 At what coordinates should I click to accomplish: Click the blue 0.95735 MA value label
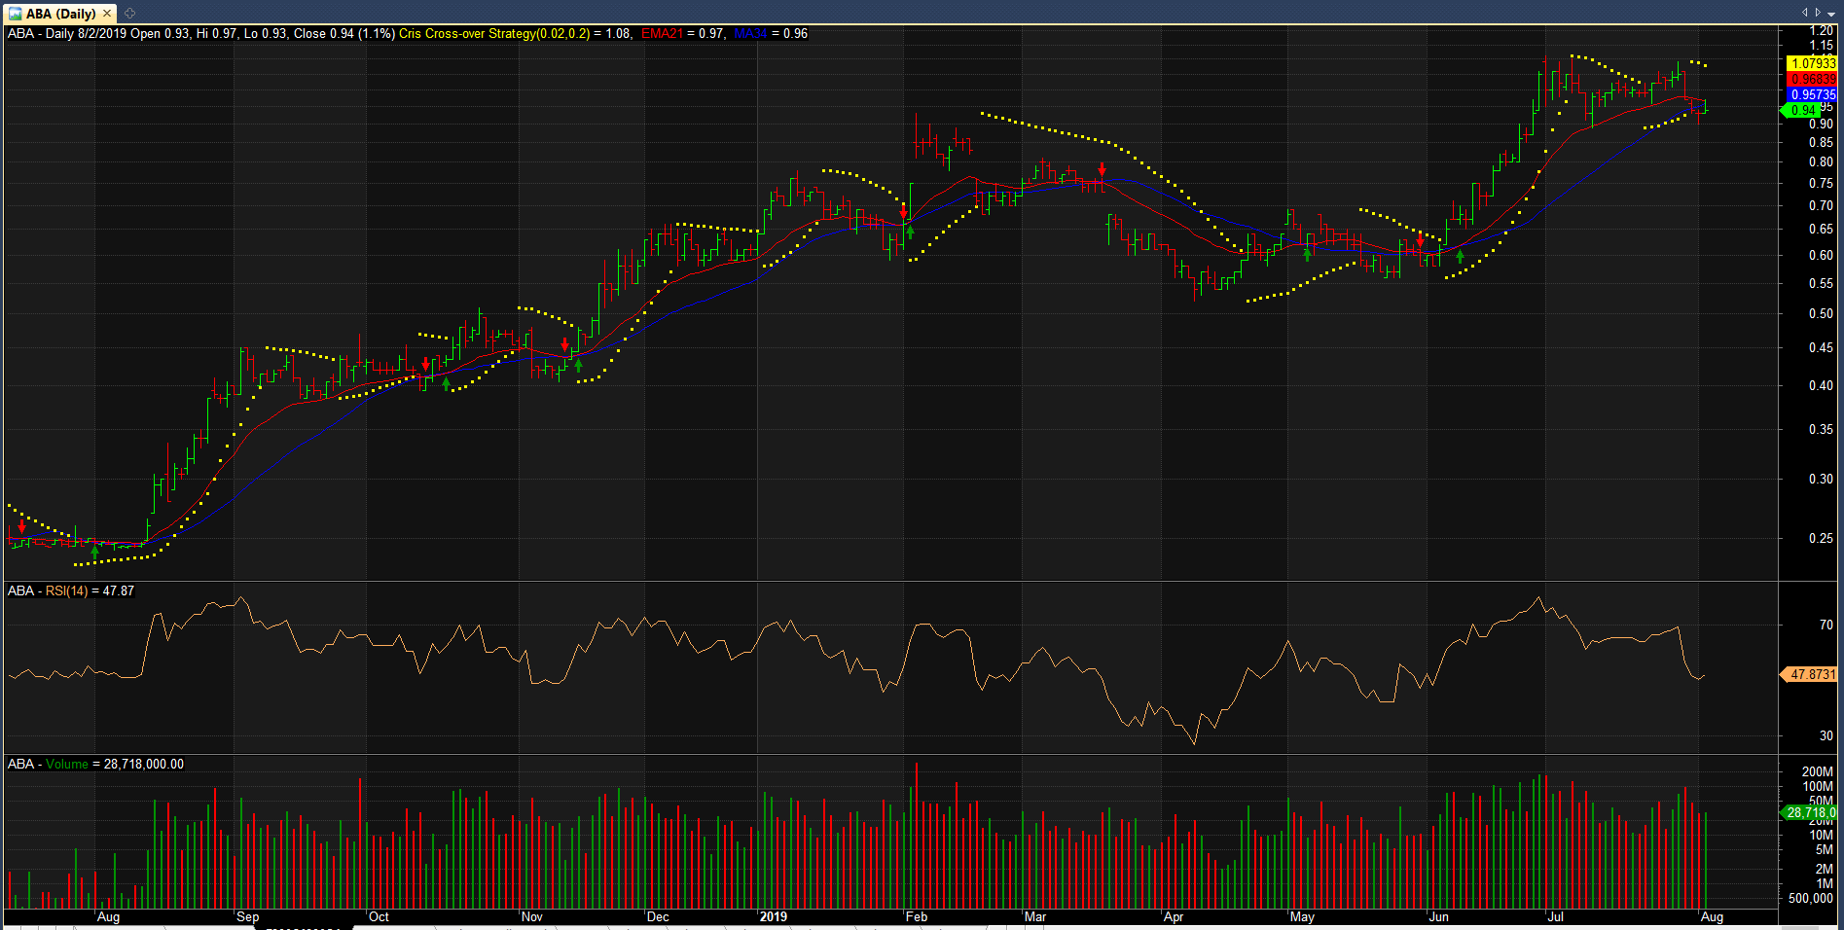coord(1812,94)
